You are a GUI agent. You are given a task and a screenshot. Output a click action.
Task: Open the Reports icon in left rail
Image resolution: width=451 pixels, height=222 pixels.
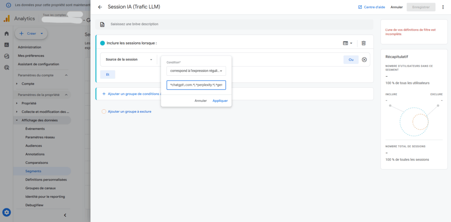(x=7, y=44)
